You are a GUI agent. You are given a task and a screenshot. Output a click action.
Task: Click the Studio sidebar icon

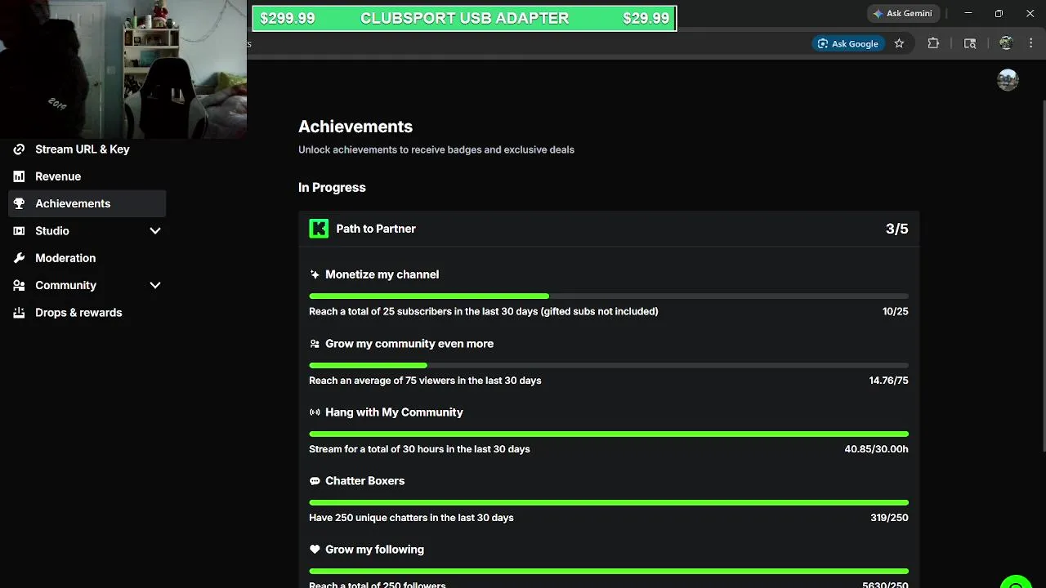pyautogui.click(x=19, y=231)
